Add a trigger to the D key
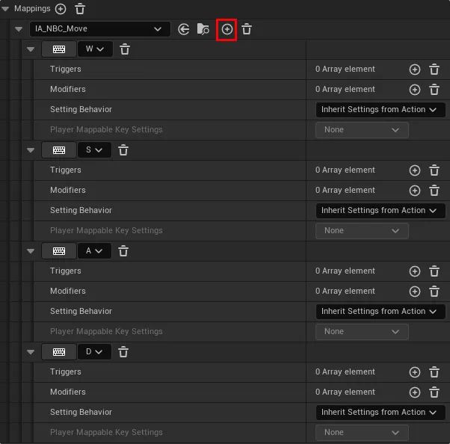Viewport: 450px width, 444px height. click(415, 372)
